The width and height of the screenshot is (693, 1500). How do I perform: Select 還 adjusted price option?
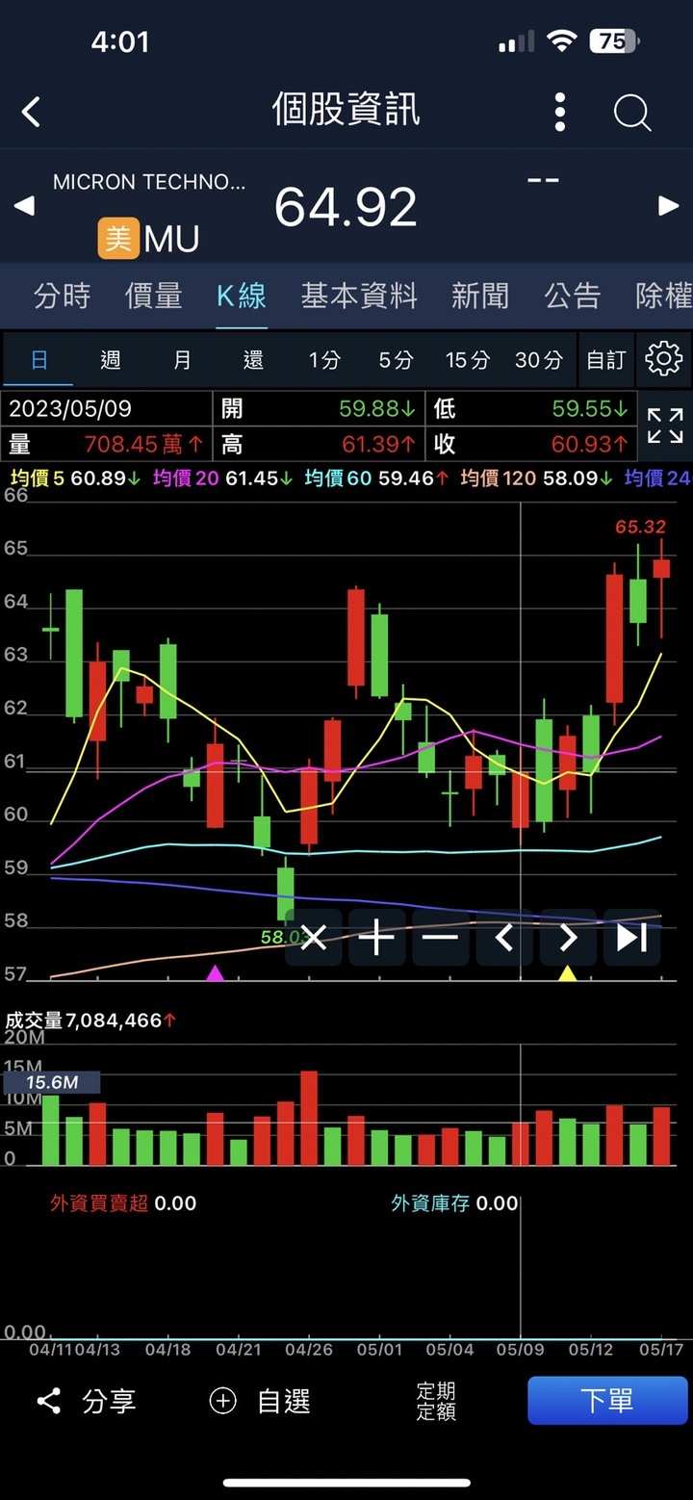253,360
